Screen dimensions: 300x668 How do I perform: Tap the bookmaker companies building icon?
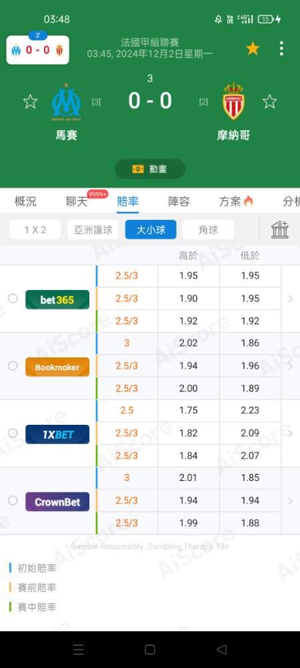[280, 230]
